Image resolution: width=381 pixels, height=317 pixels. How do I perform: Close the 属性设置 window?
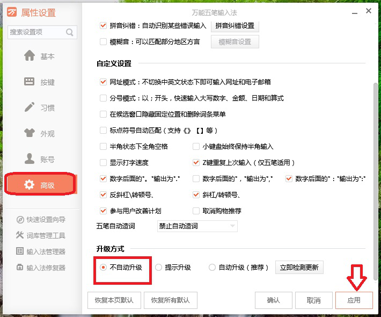[x=368, y=11]
